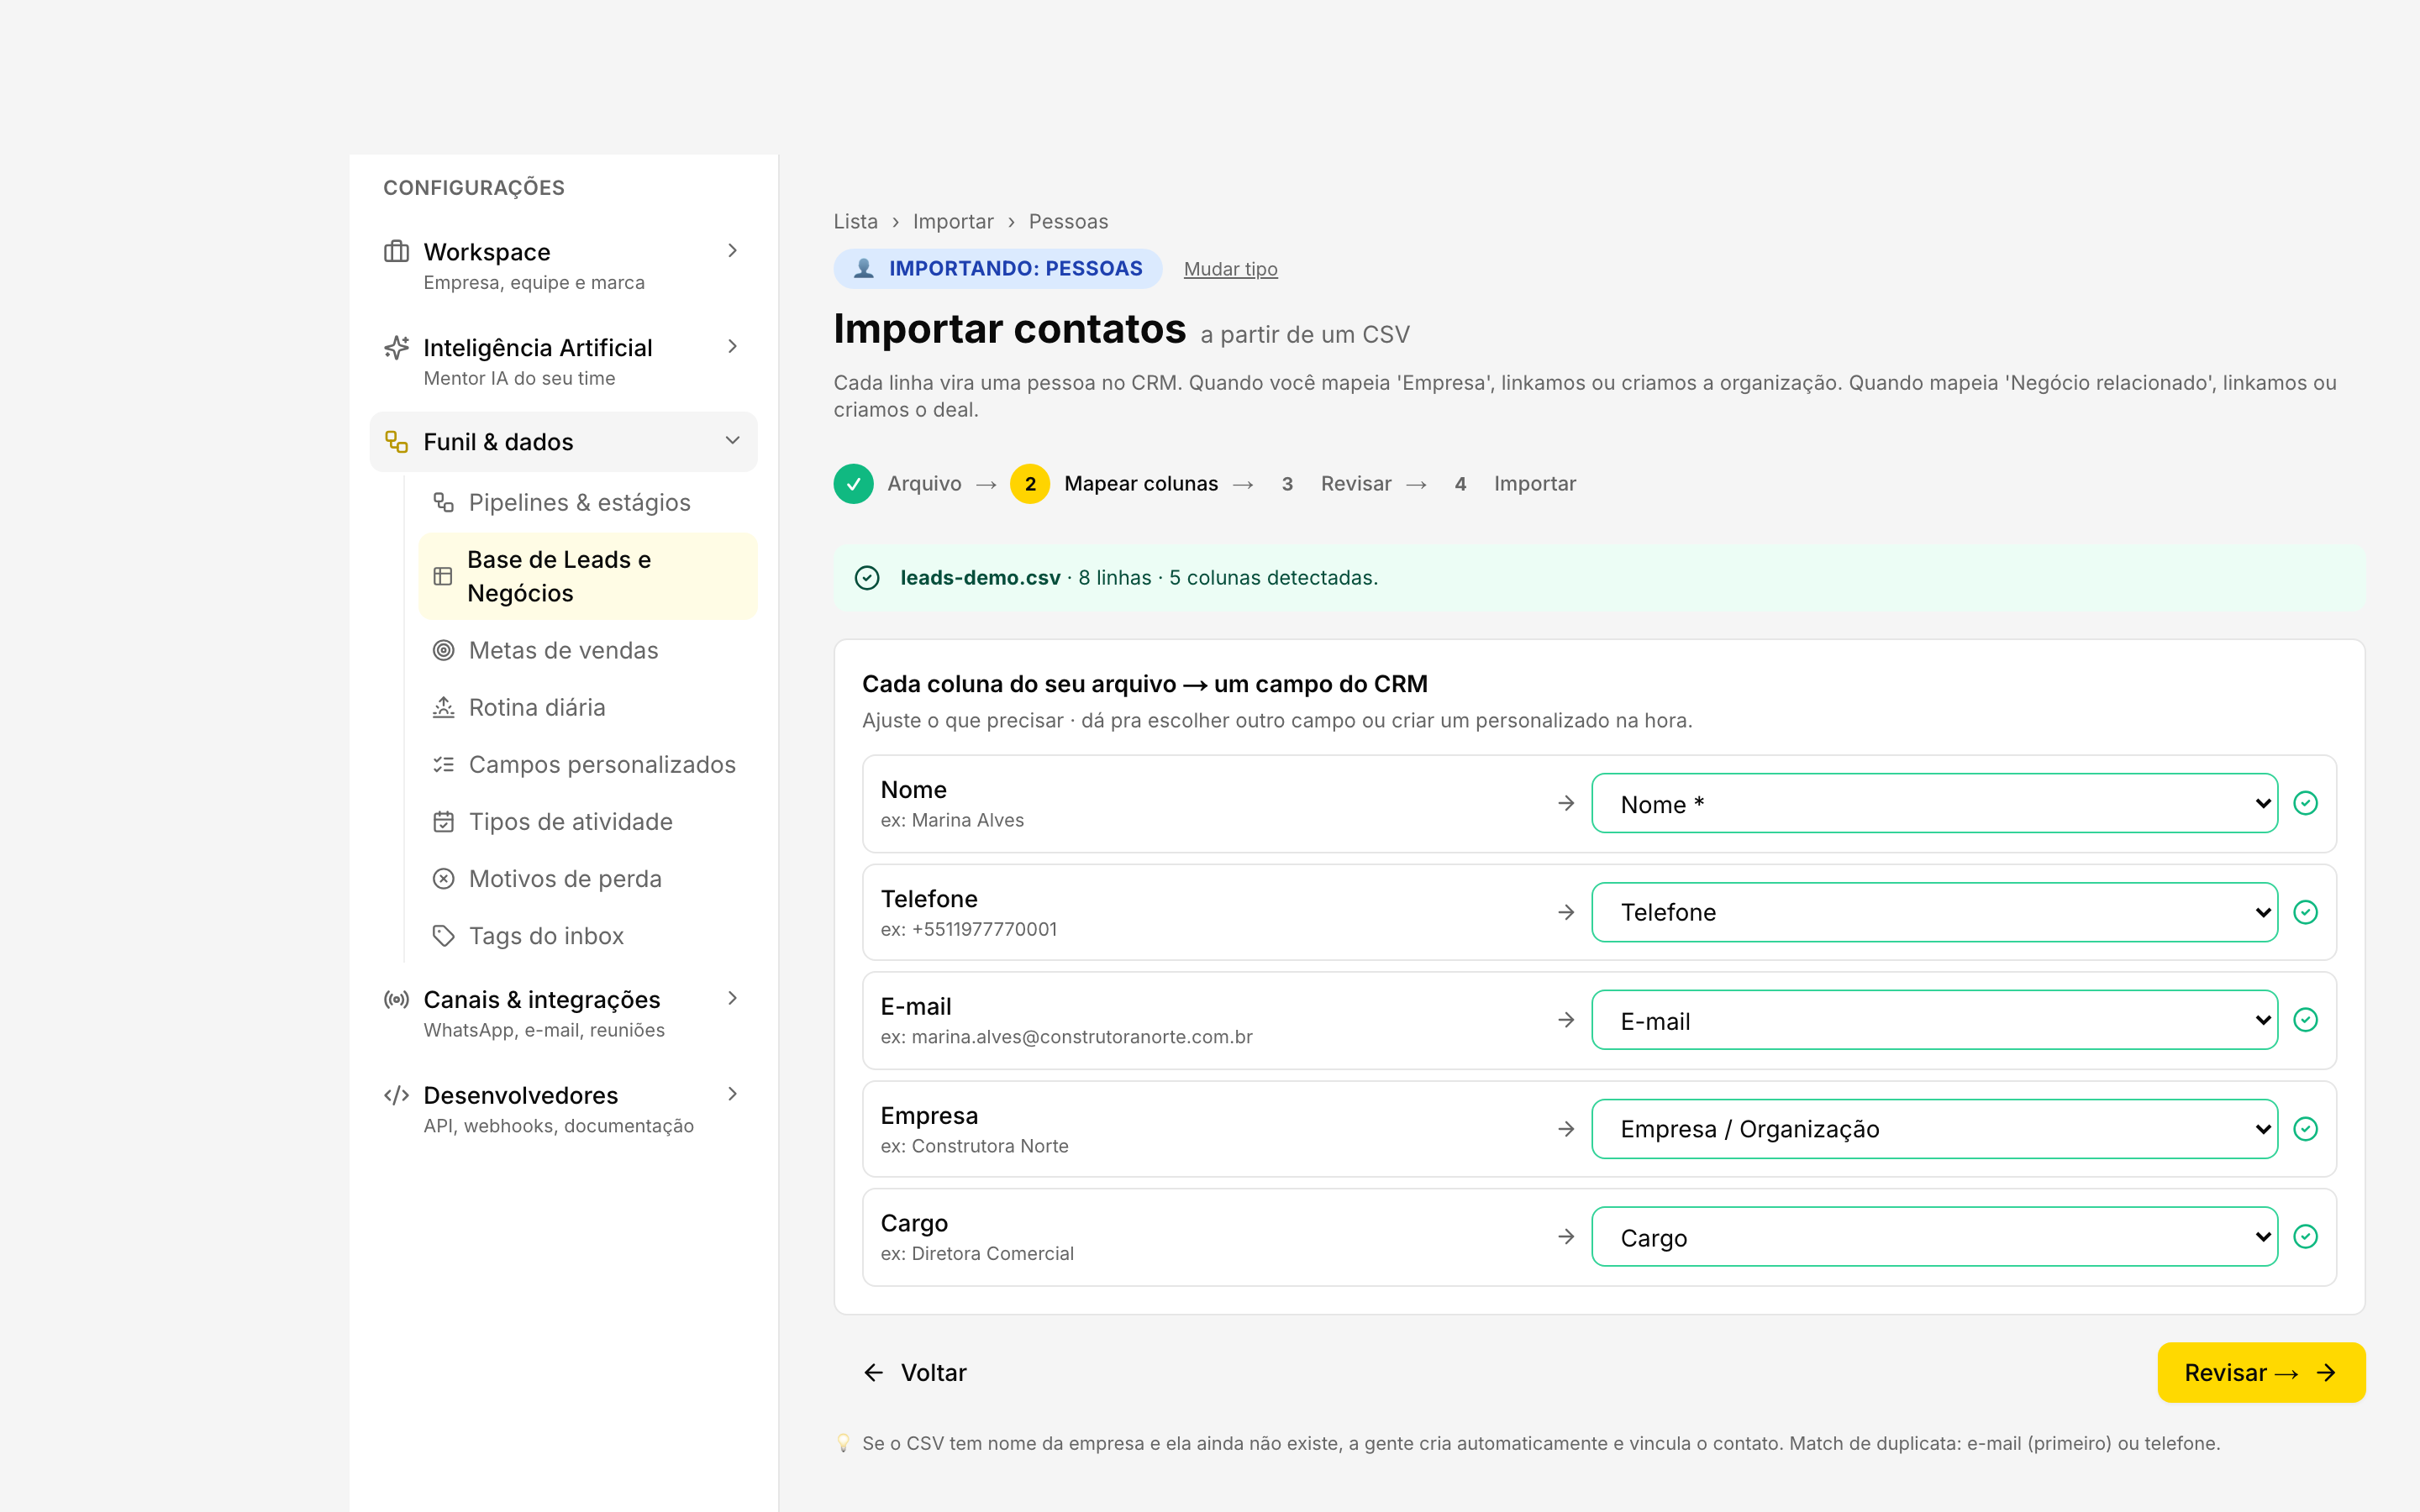Click the Motivos de perda circle-x icon

click(x=443, y=879)
